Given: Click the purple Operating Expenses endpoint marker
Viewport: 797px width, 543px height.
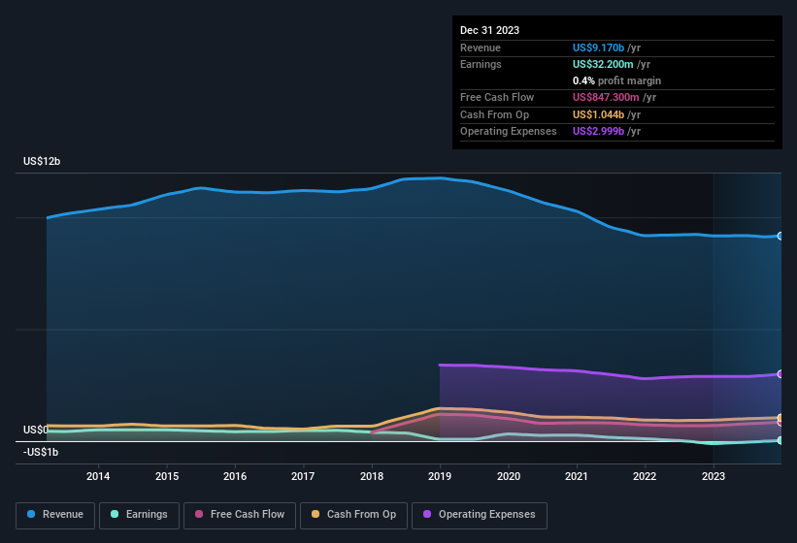Looking at the screenshot, I should pos(780,374).
